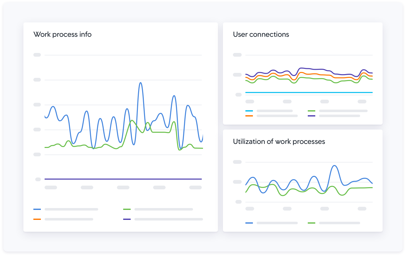Click the highest blue peak in Utilization chart
The image size is (406, 256).
[334, 166]
